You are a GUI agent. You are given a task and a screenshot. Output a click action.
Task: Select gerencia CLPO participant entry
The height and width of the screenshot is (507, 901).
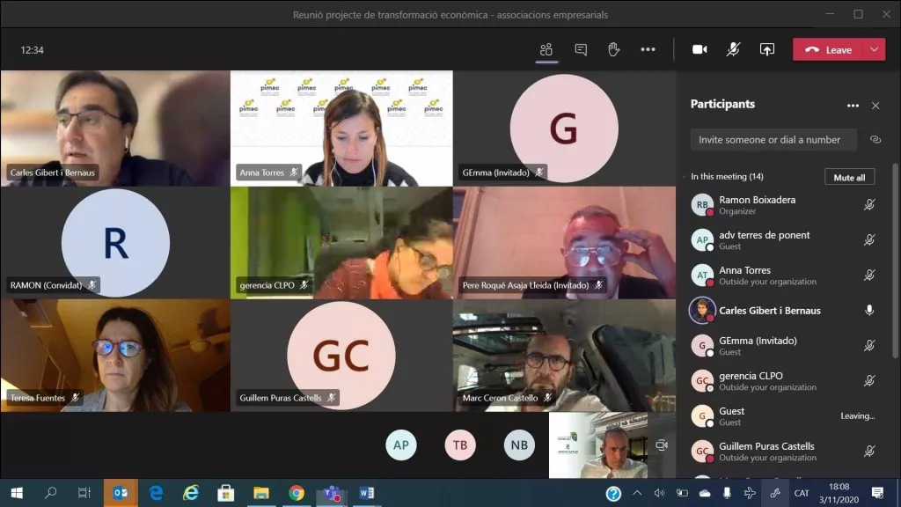[782, 380]
